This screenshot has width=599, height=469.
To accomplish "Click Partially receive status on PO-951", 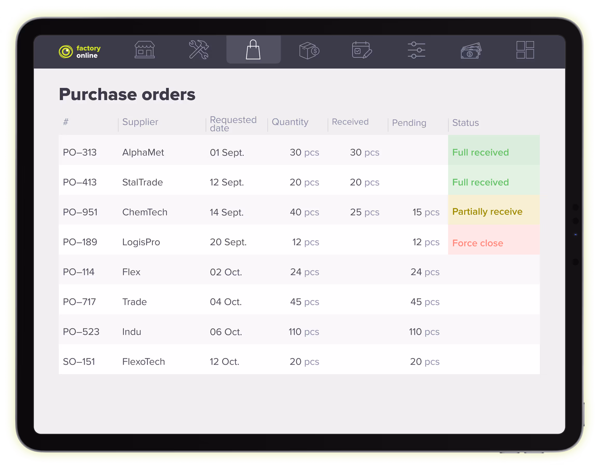I will click(x=487, y=212).
